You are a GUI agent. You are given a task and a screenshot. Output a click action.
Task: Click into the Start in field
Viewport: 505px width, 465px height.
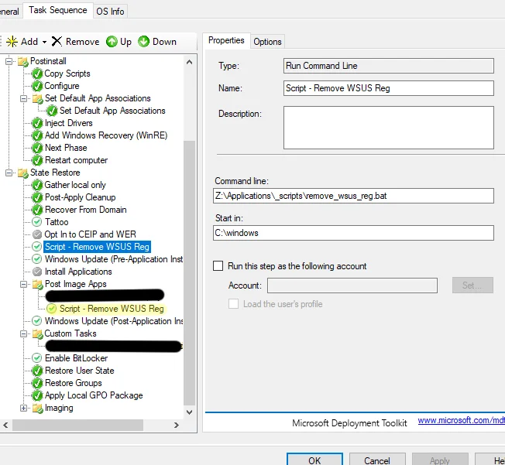coord(353,233)
